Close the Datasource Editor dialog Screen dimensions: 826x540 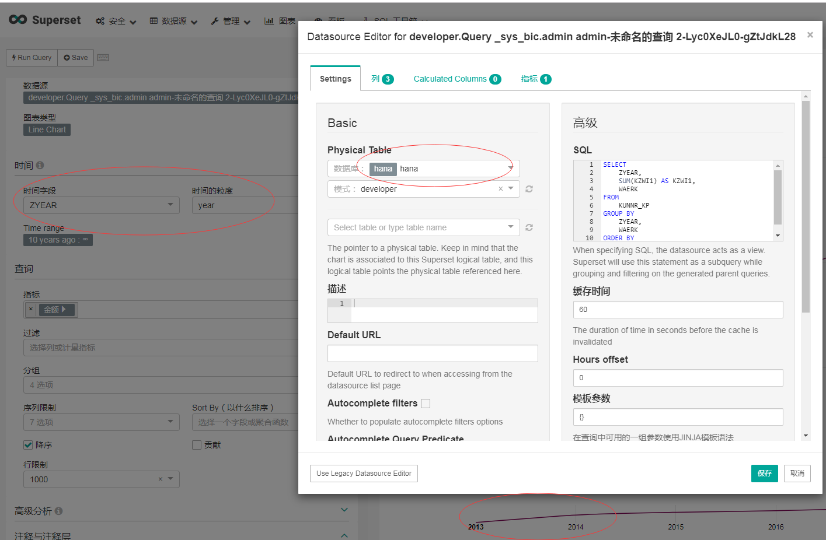(x=810, y=35)
